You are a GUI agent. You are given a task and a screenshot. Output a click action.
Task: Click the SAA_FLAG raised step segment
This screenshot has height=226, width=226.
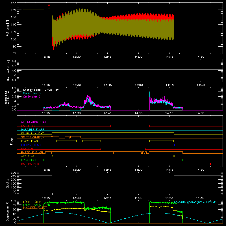tap(123, 148)
